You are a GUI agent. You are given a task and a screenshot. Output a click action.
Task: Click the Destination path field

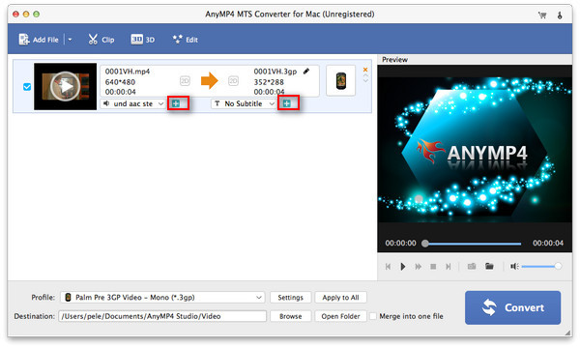point(162,316)
